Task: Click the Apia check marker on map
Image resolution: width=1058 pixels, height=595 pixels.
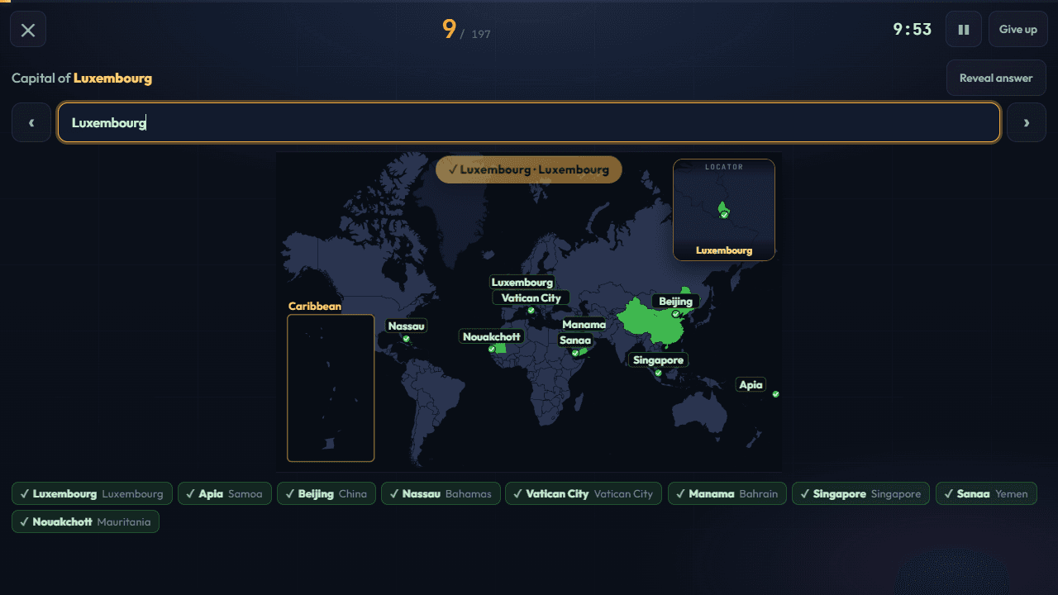Action: pyautogui.click(x=775, y=394)
